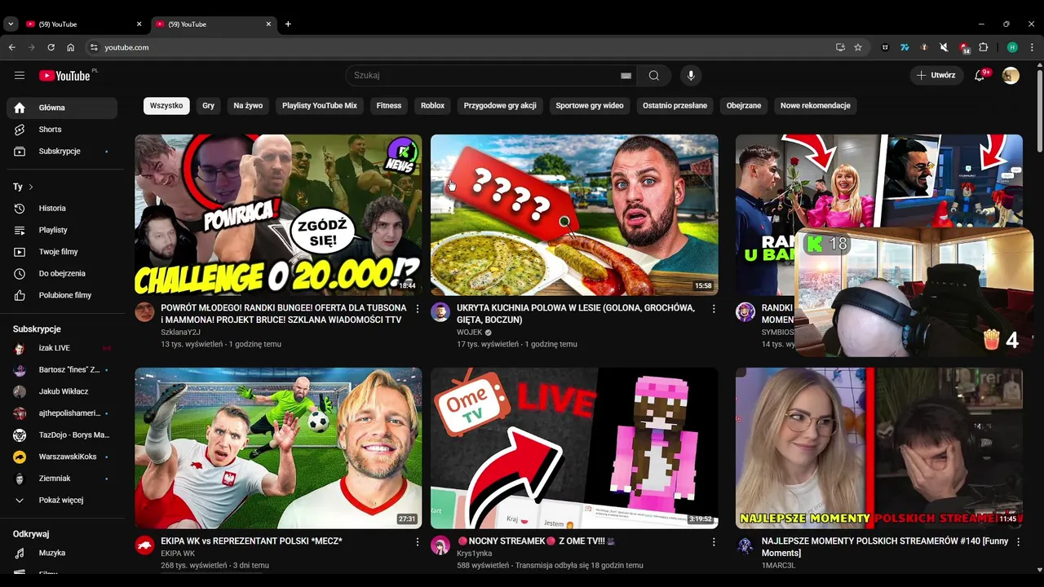
Task: Open the Chrome home page button
Action: 70,47
